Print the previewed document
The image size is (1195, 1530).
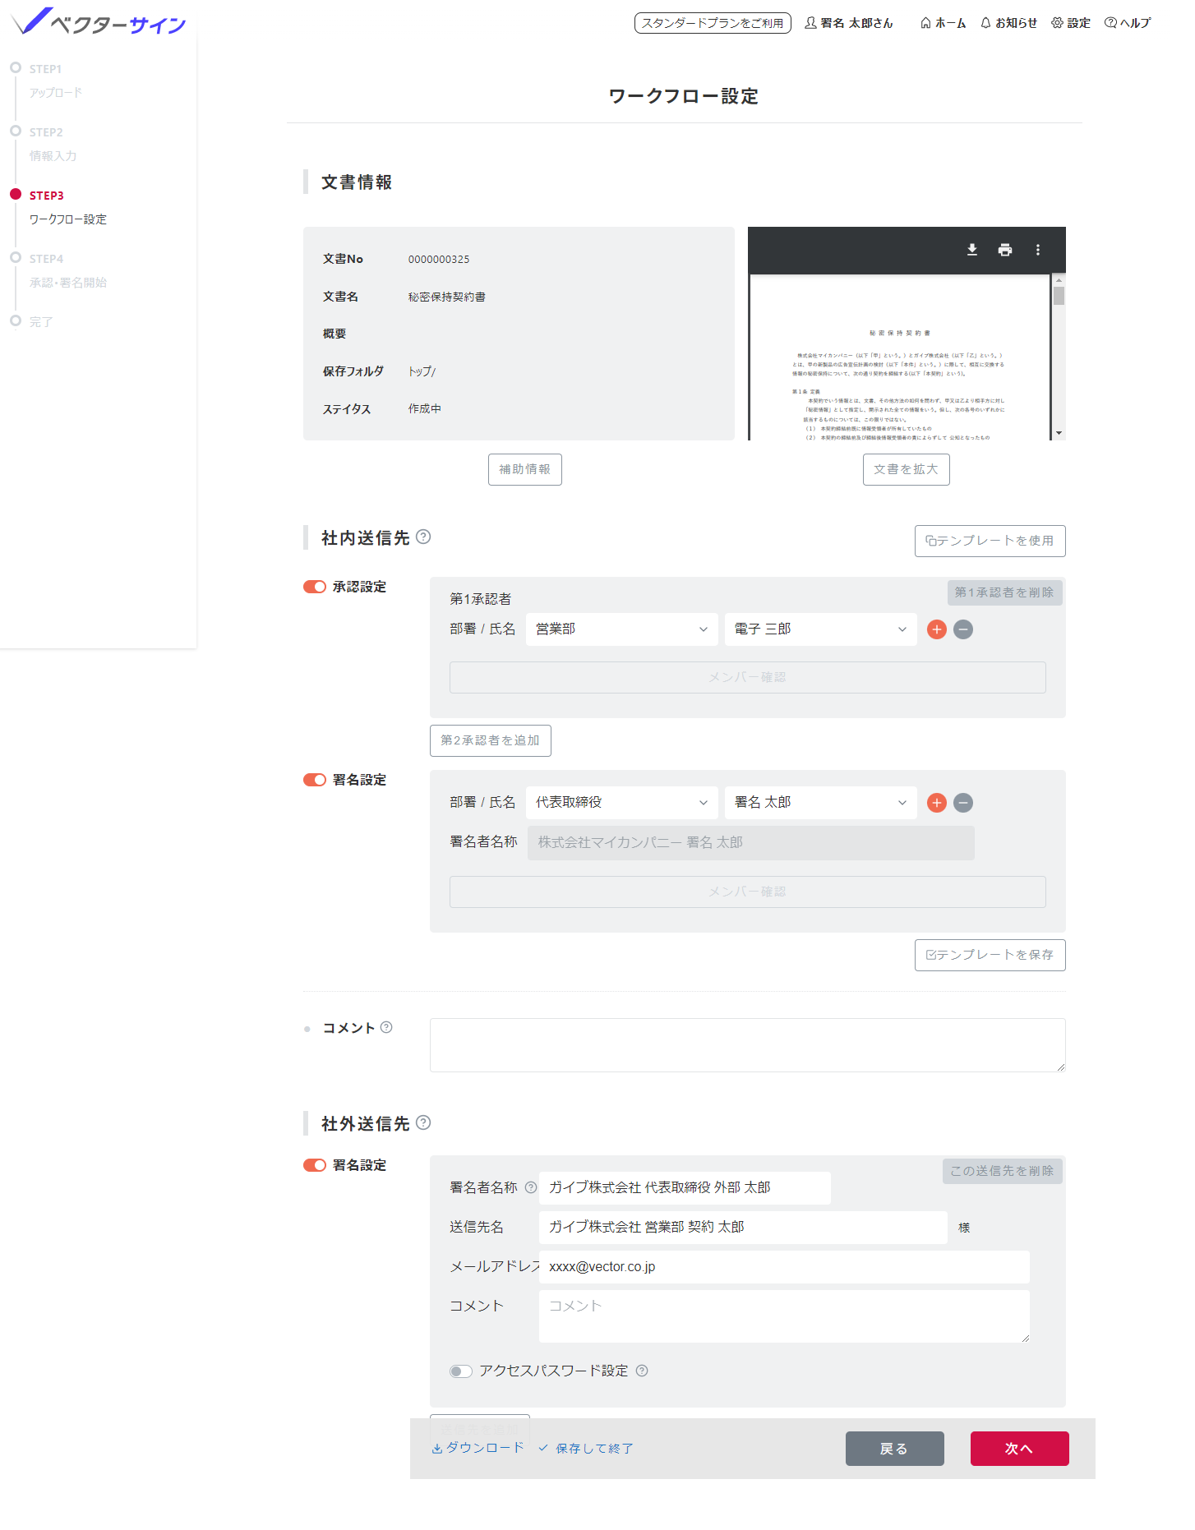point(1005,250)
